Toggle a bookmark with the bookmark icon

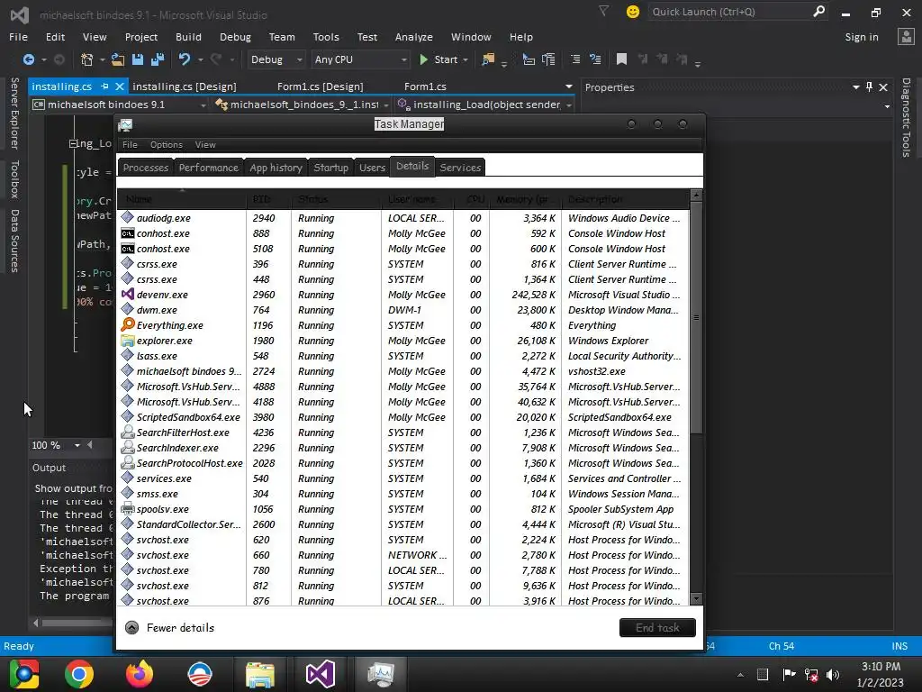pyautogui.click(x=621, y=59)
